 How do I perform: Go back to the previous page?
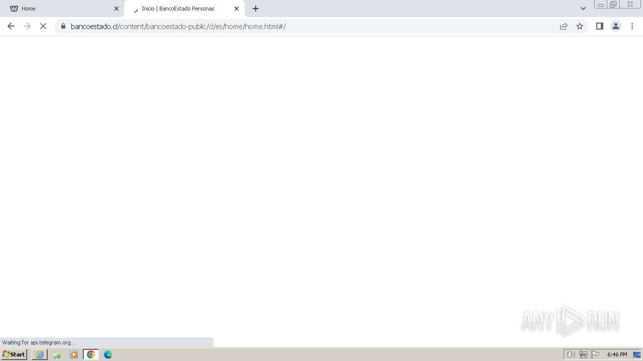11,26
